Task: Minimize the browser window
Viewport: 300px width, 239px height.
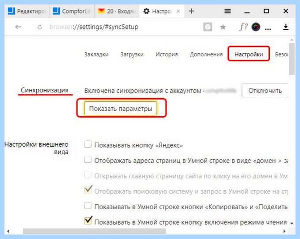Action: pos(247,11)
